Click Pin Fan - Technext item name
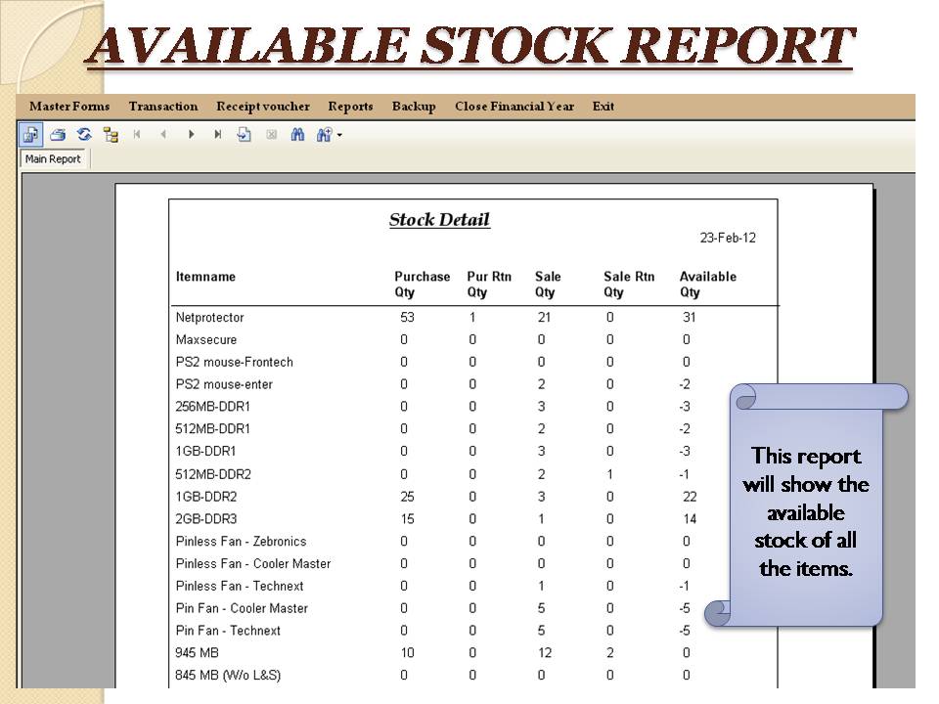This screenshot has width=939, height=704. click(228, 631)
